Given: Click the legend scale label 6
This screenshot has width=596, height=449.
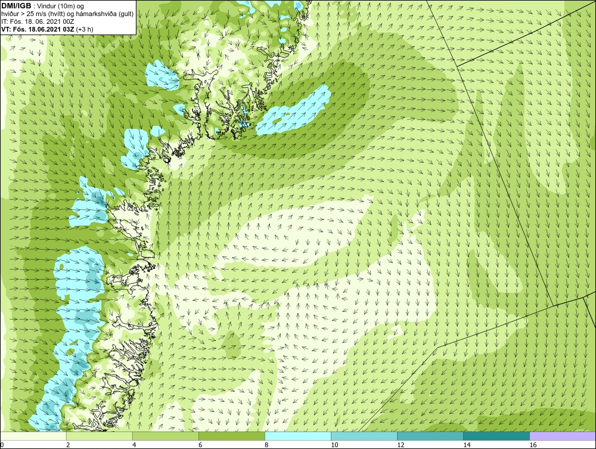Looking at the screenshot, I should click(x=200, y=445).
